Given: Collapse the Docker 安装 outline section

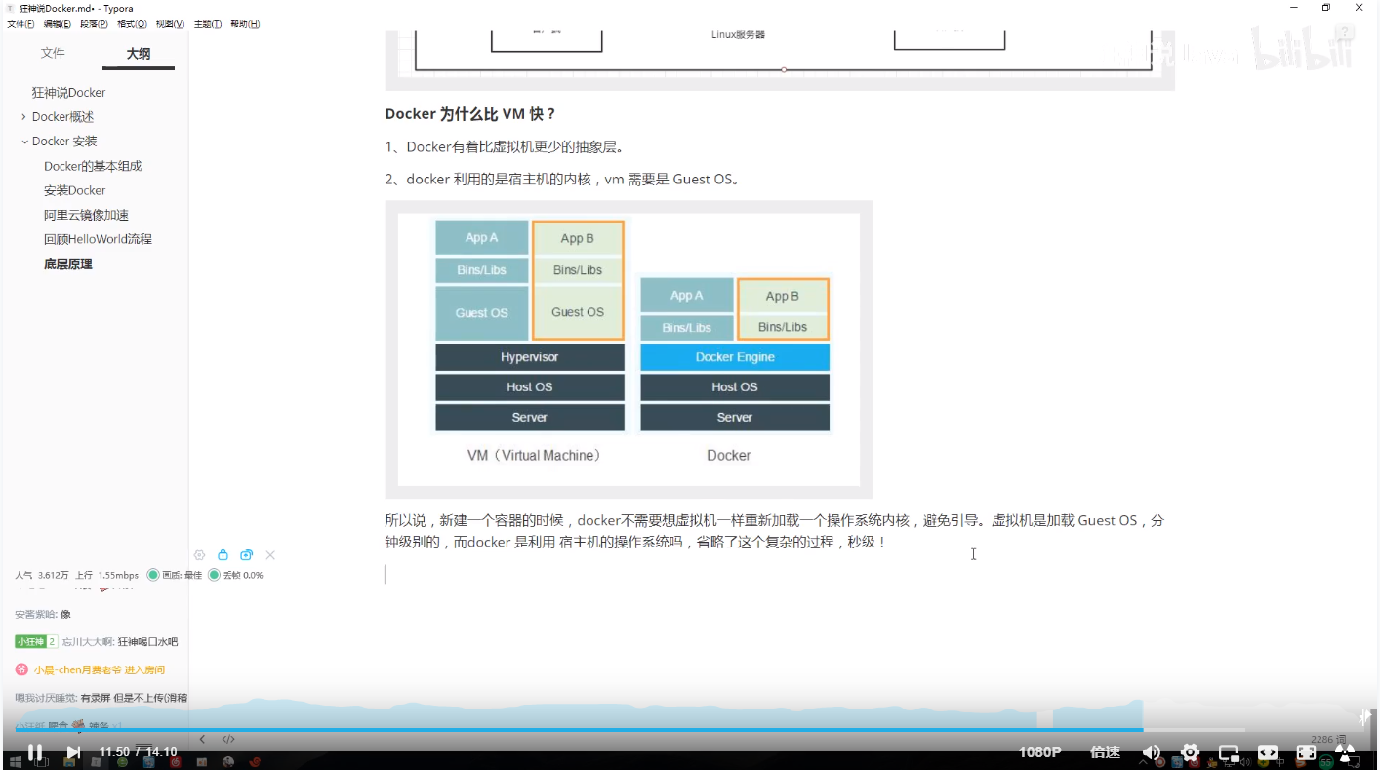Looking at the screenshot, I should [x=24, y=142].
